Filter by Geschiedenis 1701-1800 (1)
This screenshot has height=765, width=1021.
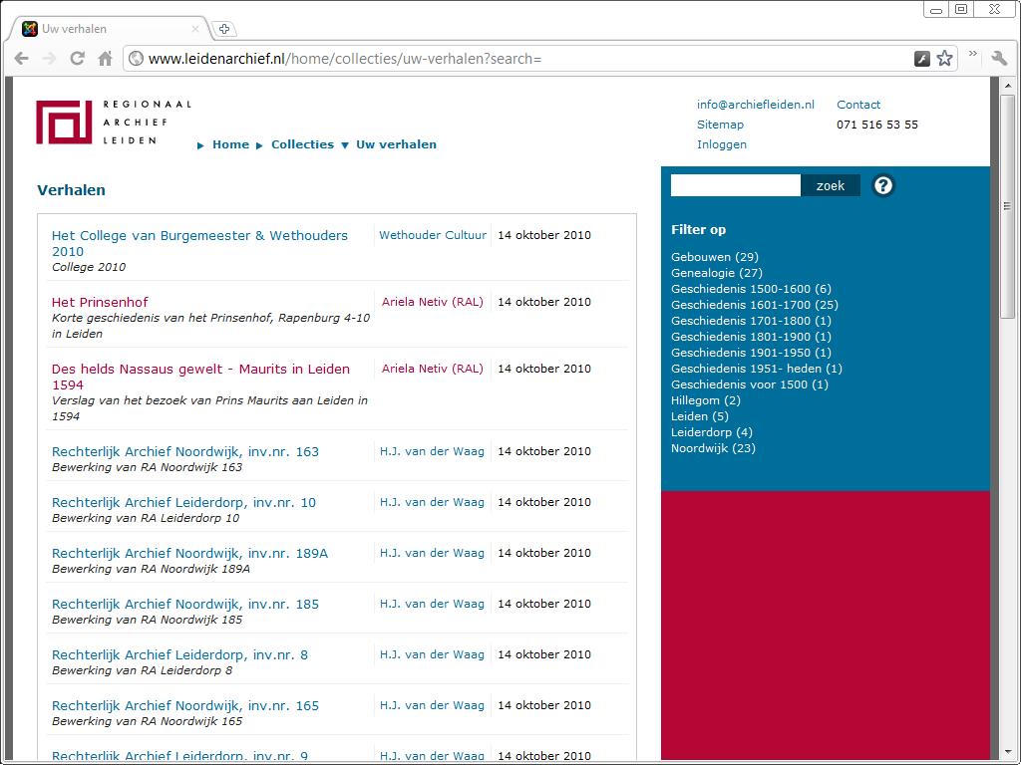752,321
